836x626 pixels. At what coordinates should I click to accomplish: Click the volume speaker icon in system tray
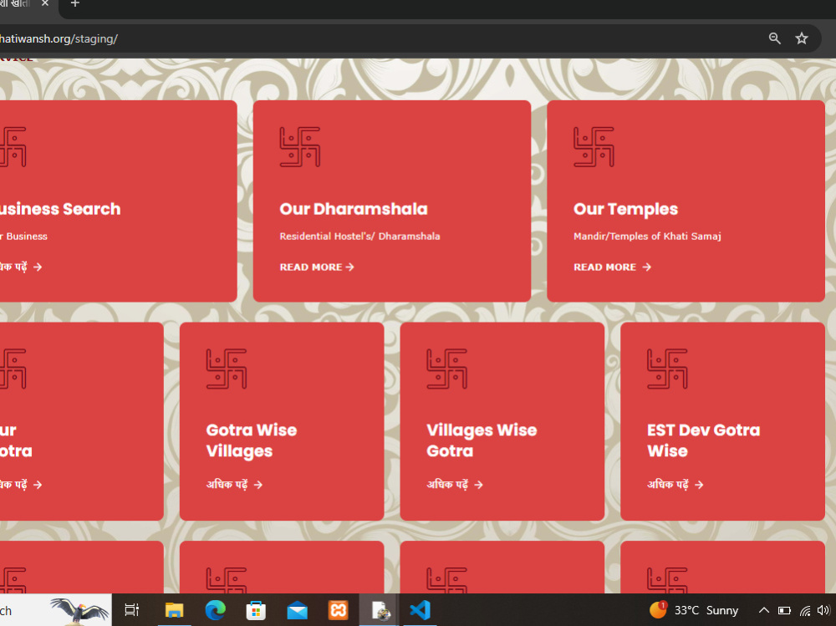point(823,610)
